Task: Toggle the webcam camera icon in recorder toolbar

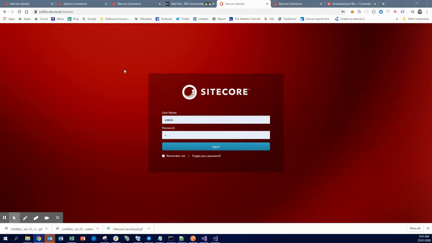Action: point(47,217)
